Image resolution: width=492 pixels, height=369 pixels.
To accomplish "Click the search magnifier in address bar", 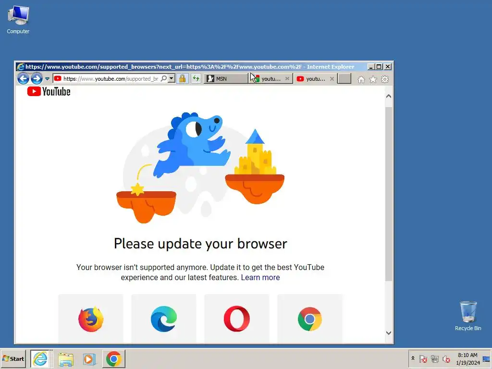I will 164,78.
